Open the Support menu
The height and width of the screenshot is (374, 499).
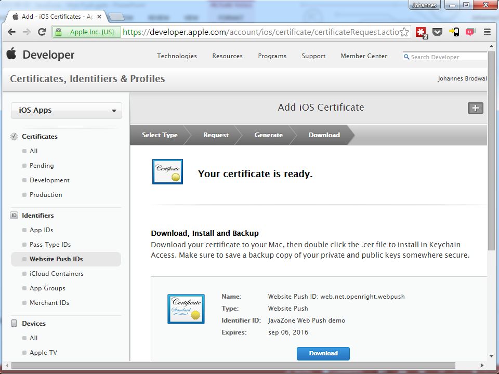[313, 56]
